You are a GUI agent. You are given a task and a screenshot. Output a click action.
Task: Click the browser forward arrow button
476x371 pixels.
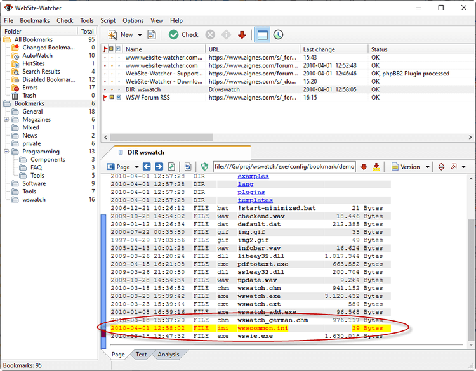point(159,167)
